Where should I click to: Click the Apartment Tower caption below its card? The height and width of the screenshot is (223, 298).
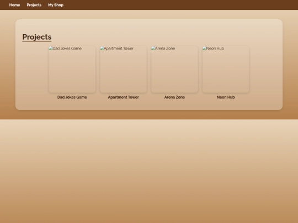coord(124,97)
